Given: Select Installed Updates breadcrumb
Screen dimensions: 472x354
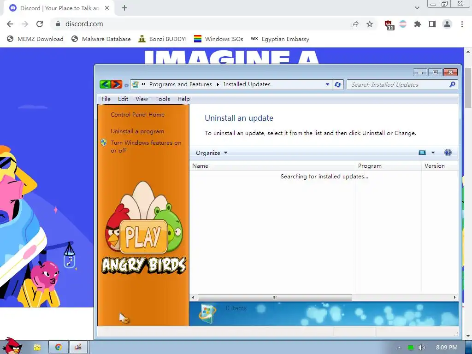Looking at the screenshot, I should pos(247,84).
